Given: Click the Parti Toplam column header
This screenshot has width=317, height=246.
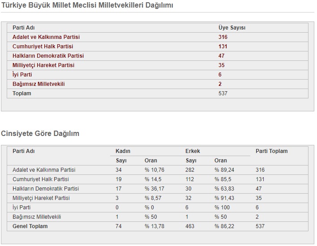Looking at the screenshot, I should pyautogui.click(x=271, y=151).
